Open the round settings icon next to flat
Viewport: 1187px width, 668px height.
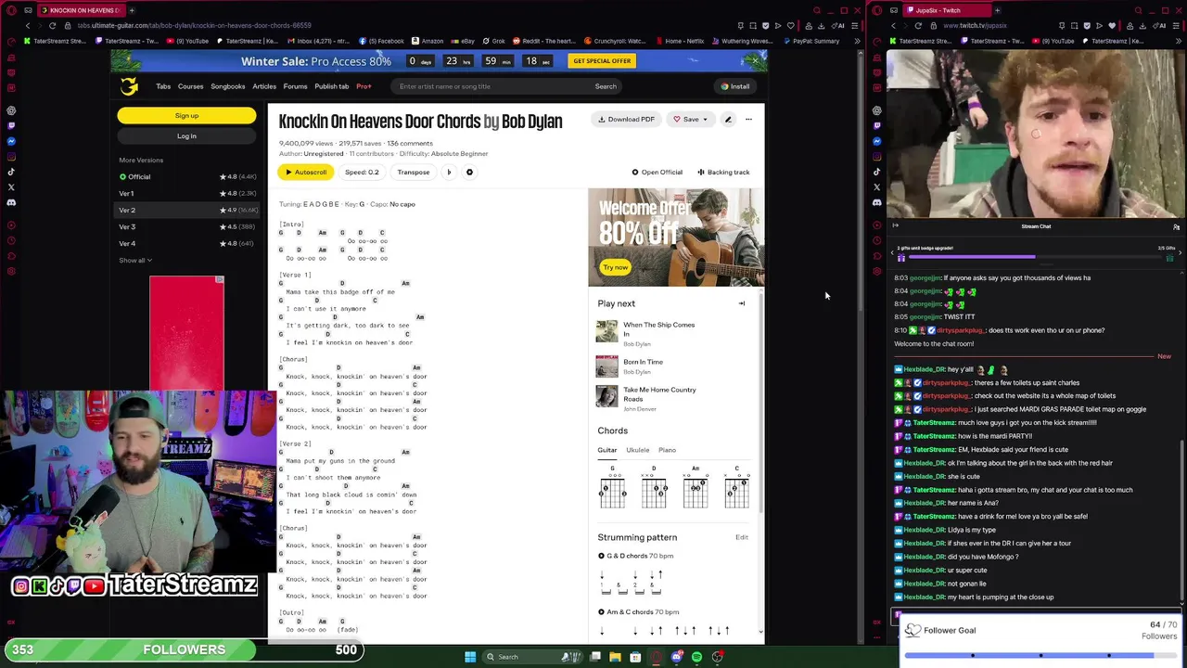pos(469,173)
